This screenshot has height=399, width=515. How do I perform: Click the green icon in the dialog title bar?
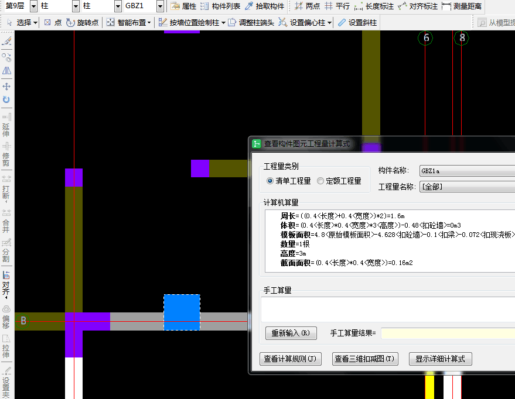pos(256,143)
